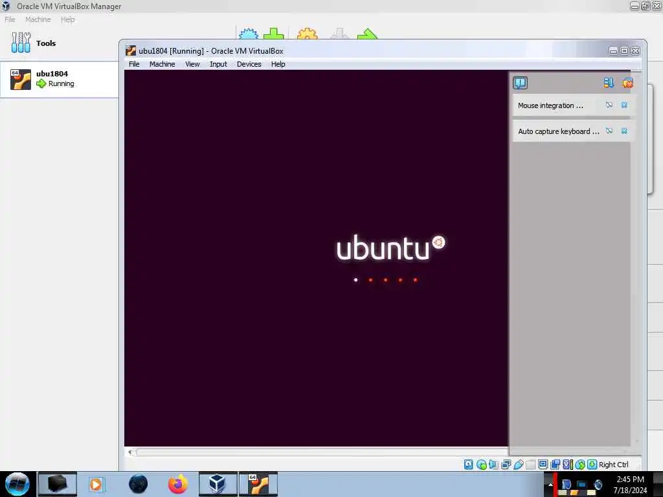Expand the Auto capture keyboard notification details

pyautogui.click(x=609, y=131)
